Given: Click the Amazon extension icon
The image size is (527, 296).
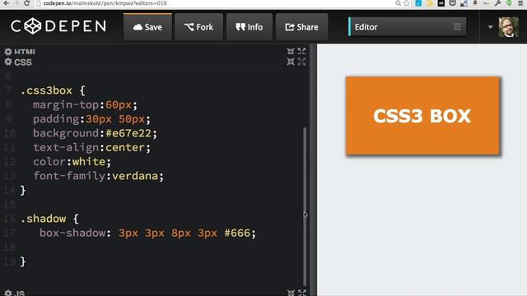Looking at the screenshot, I should point(475,3).
